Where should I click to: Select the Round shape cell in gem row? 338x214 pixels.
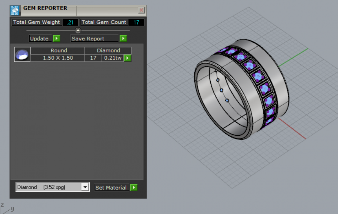coord(59,51)
